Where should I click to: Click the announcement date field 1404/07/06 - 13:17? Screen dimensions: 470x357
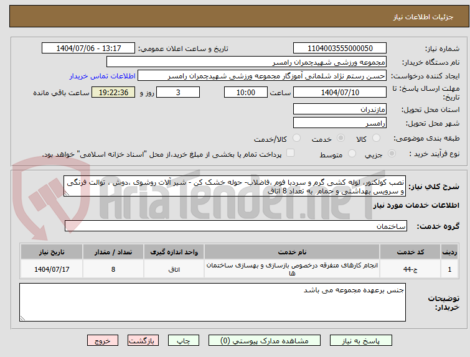(x=88, y=49)
